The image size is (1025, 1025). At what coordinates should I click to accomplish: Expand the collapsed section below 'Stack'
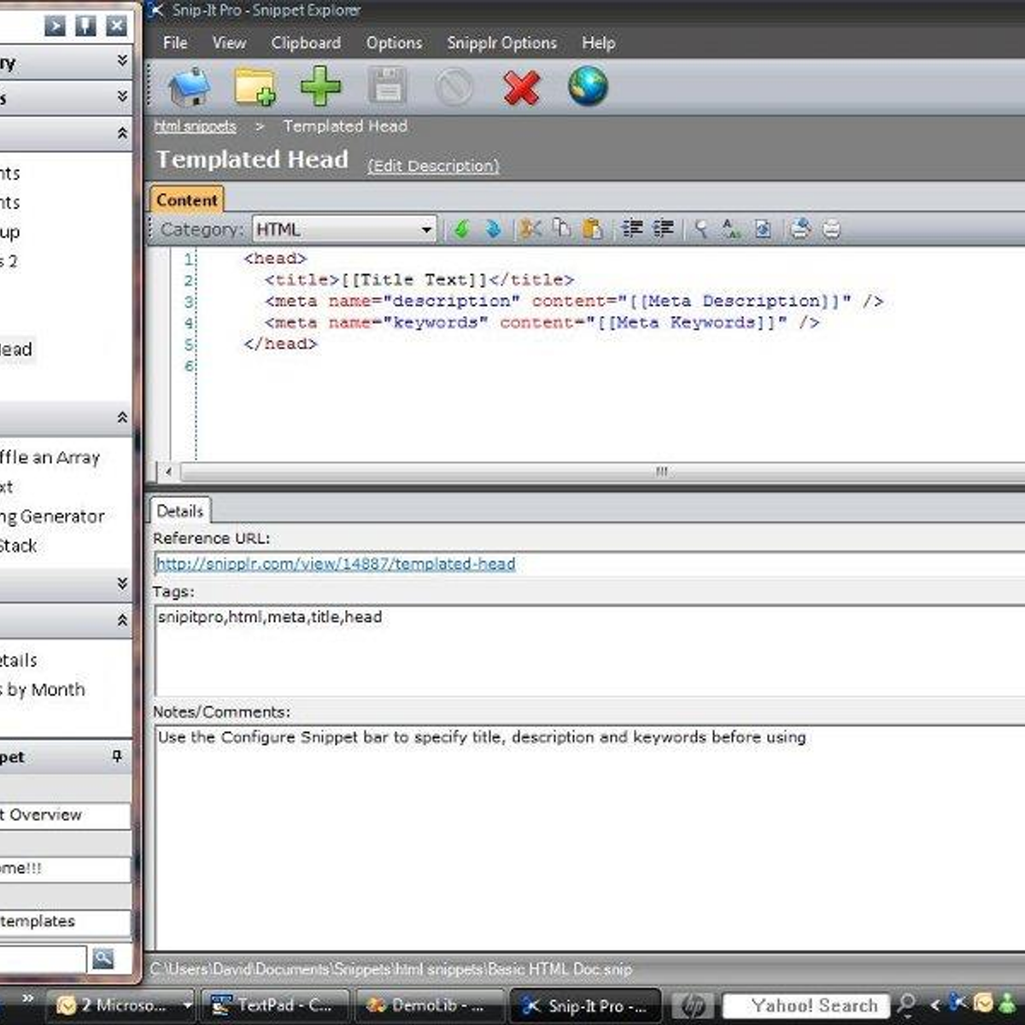tap(122, 583)
